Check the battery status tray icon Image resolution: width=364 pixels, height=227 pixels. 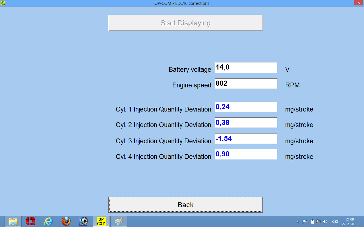[x=312, y=222]
